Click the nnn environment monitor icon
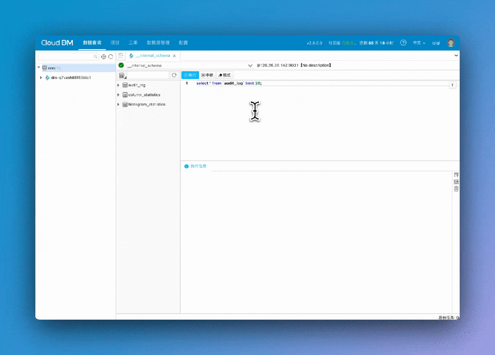The height and width of the screenshot is (355, 495). pos(44,68)
